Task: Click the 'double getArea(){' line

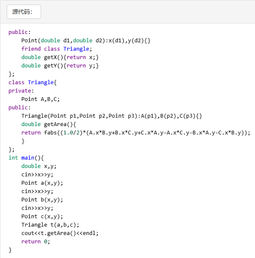Action: point(48,124)
